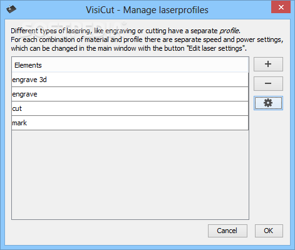Click the 'VisiCut - Manage laserprofiles' title text
The height and width of the screenshot is (250, 295).
147,10
